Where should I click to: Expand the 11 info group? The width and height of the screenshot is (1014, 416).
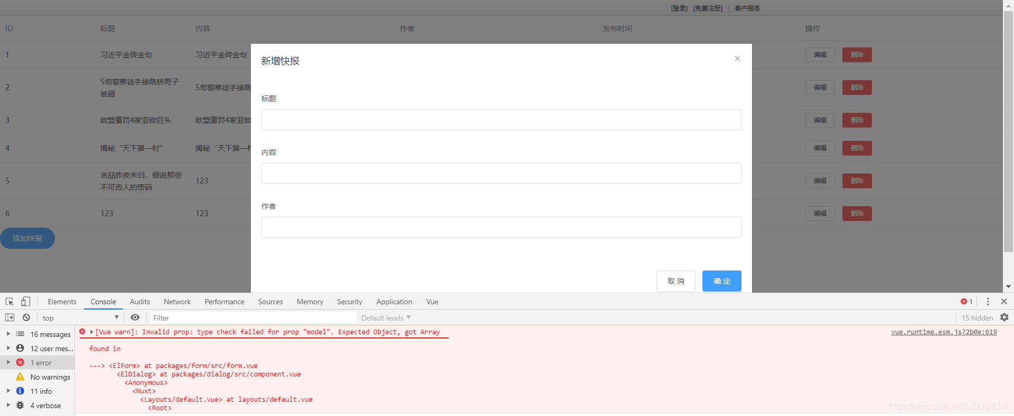click(x=8, y=391)
